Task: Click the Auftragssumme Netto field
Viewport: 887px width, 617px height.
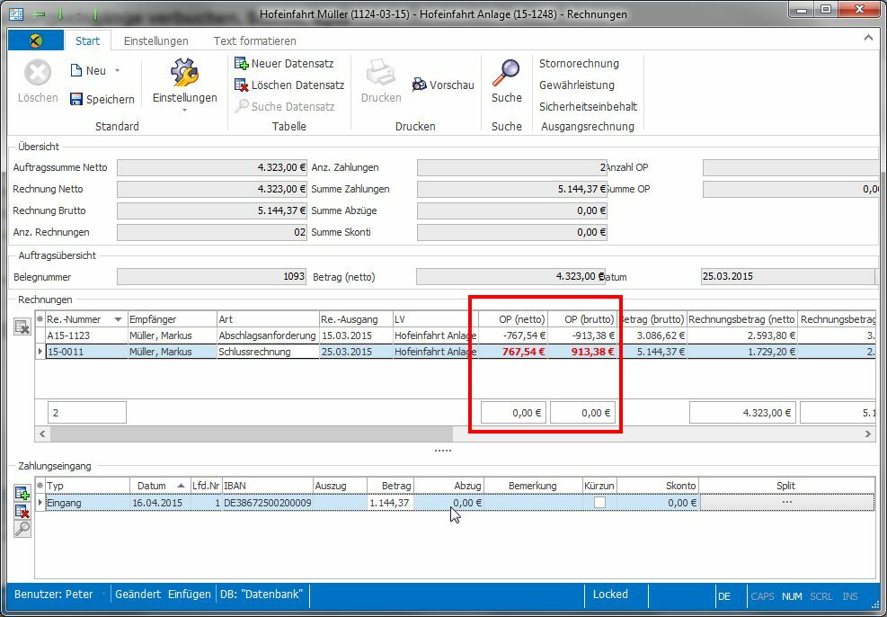Action: [211, 167]
